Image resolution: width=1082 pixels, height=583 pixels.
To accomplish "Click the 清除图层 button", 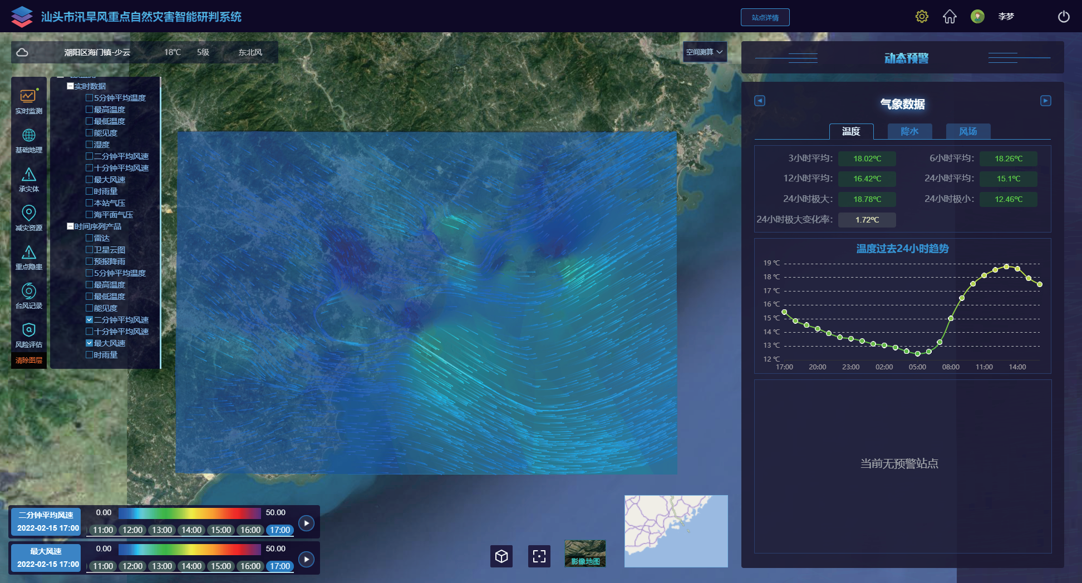I will coord(28,360).
